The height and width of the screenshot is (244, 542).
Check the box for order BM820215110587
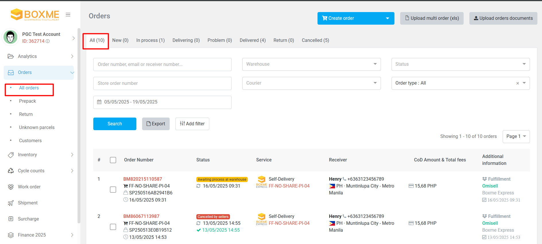tap(113, 190)
